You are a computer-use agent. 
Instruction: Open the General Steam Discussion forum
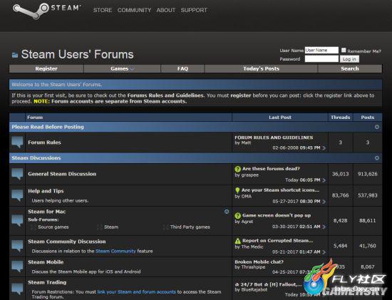click(62, 174)
